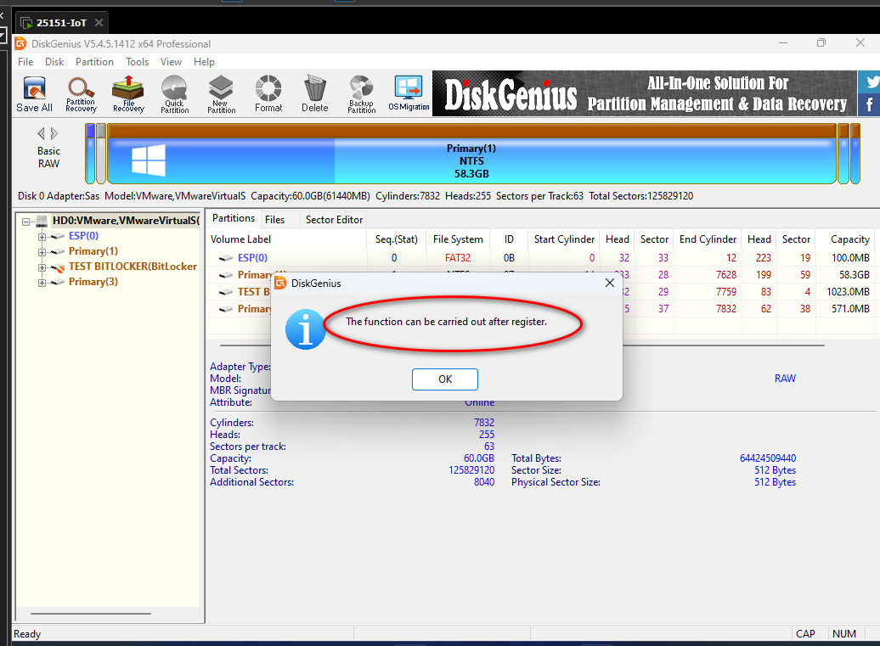The width and height of the screenshot is (880, 646).
Task: Click the Seq.(Stat) column header
Action: pyautogui.click(x=396, y=239)
